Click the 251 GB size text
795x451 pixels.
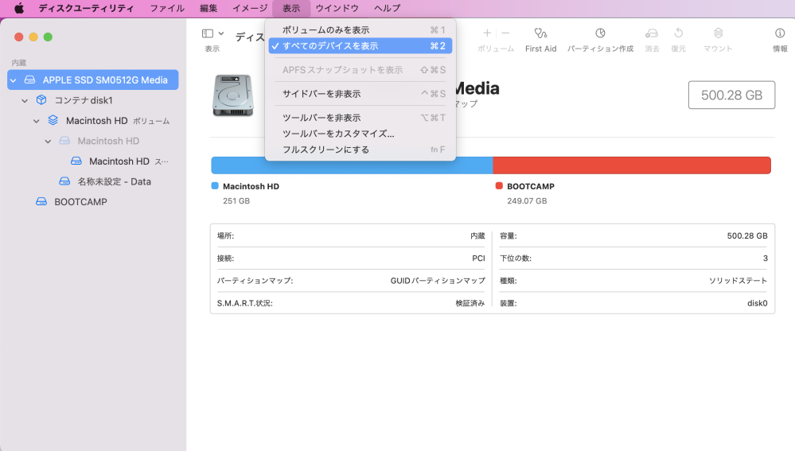pos(236,200)
